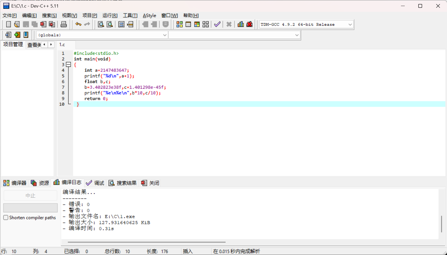Click the code line 'return 0;'
447x255 pixels.
[96, 98]
